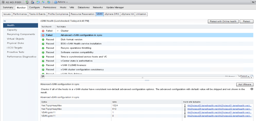Open the Configure tab
The height and width of the screenshot is (121, 256).
tap(34, 8)
